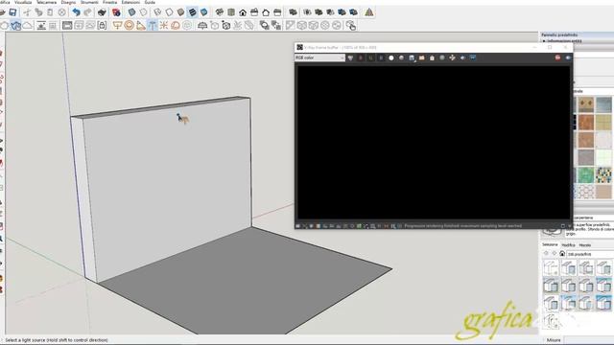Select the last single style thumbnail
Image resolution: width=614 pixels, height=345 pixels.
[x=551, y=321]
